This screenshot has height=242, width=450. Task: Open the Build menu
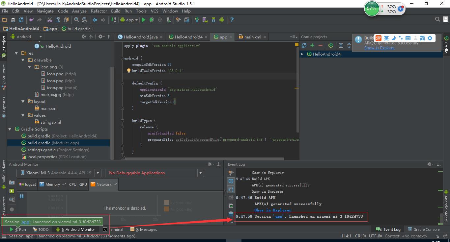pyautogui.click(x=116, y=11)
